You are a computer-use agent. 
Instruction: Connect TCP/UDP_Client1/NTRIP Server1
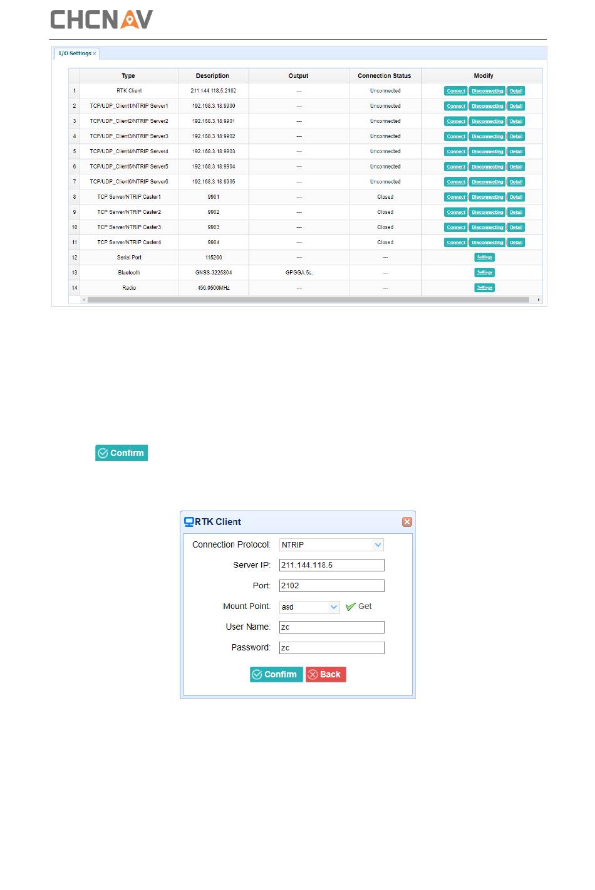click(x=456, y=106)
